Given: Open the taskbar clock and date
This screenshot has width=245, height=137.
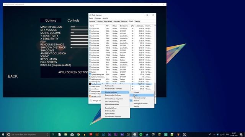Looking at the screenshot, I should click(x=234, y=134).
